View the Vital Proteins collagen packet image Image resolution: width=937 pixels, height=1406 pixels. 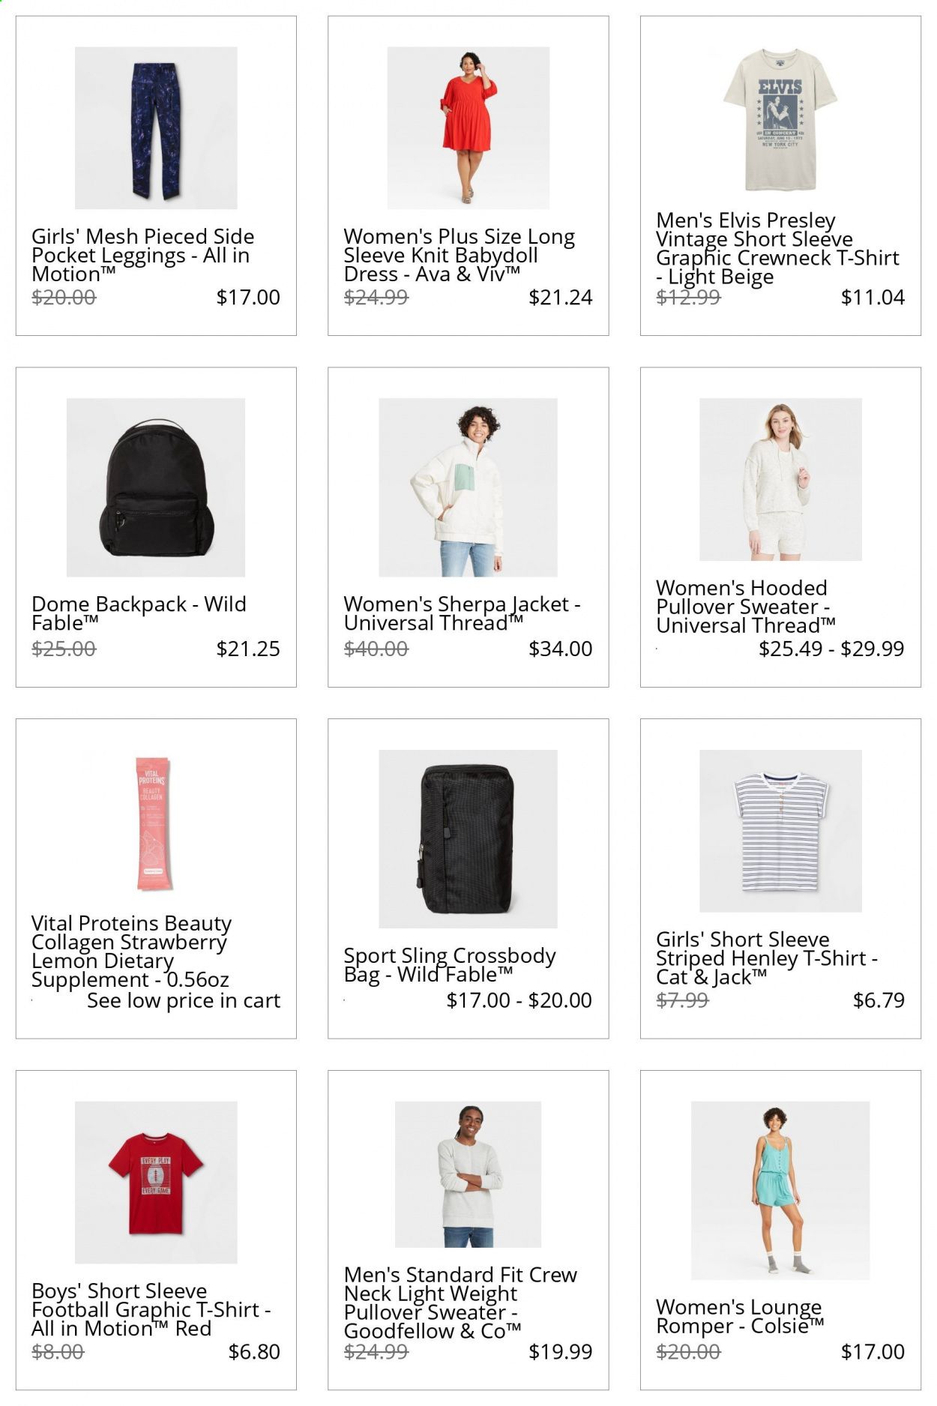pos(156,823)
